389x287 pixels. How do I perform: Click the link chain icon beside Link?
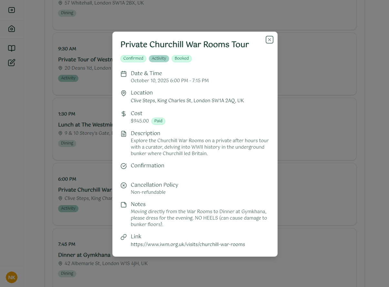pyautogui.click(x=124, y=237)
